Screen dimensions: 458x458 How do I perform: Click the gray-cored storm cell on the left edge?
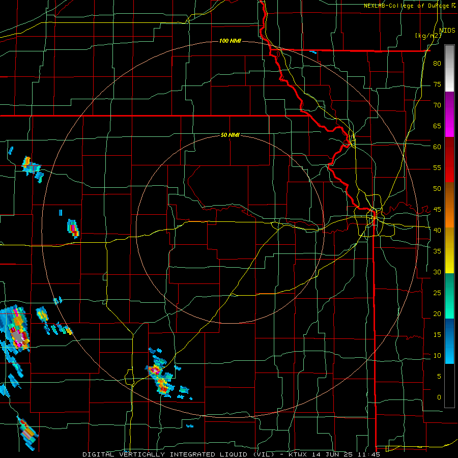pos(15,329)
